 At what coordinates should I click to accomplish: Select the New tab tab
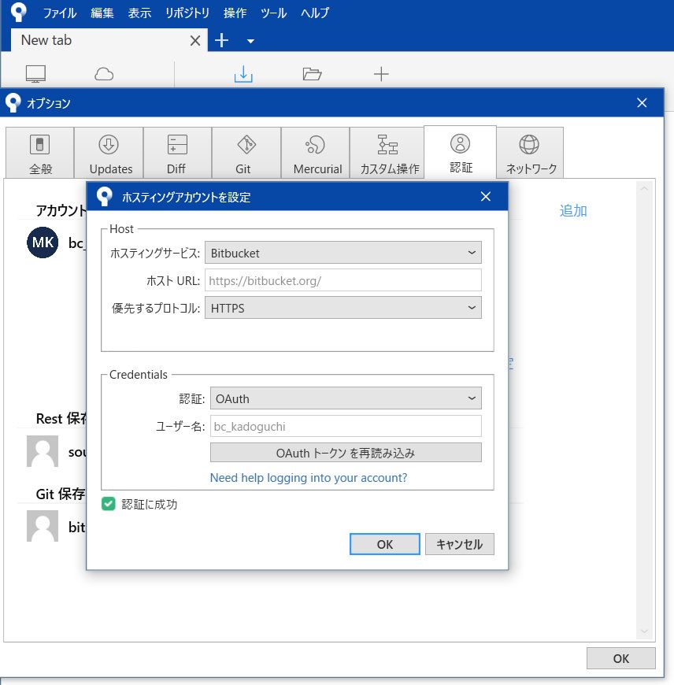[x=109, y=40]
